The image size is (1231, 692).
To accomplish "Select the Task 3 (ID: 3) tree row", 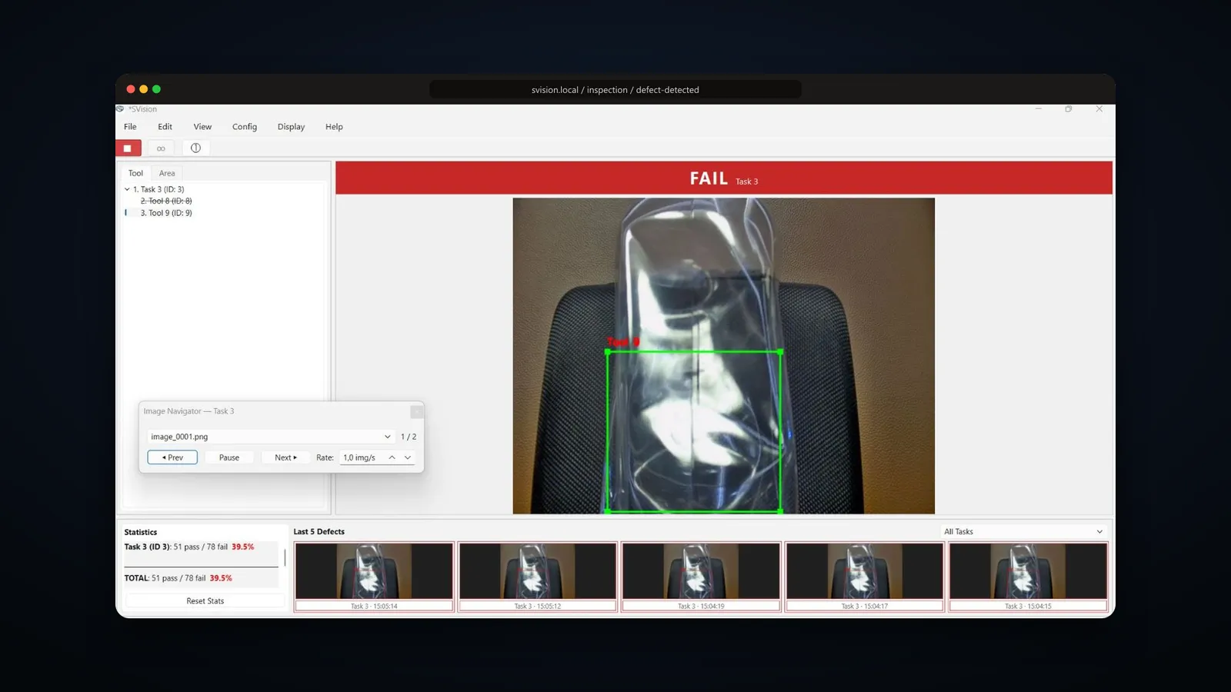I will click(x=158, y=189).
